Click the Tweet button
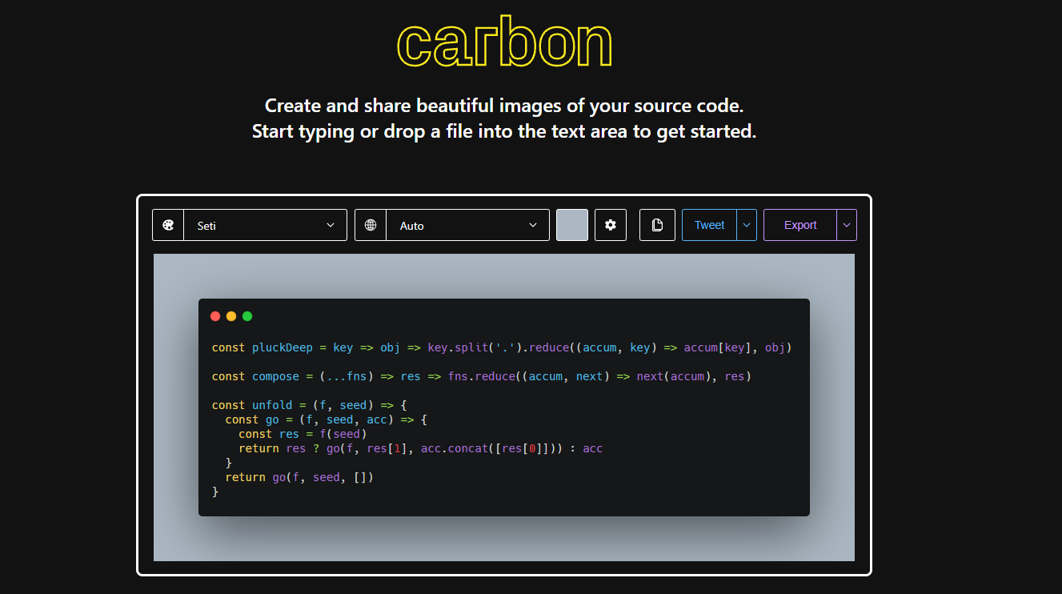The image size is (1062, 594). tap(709, 225)
